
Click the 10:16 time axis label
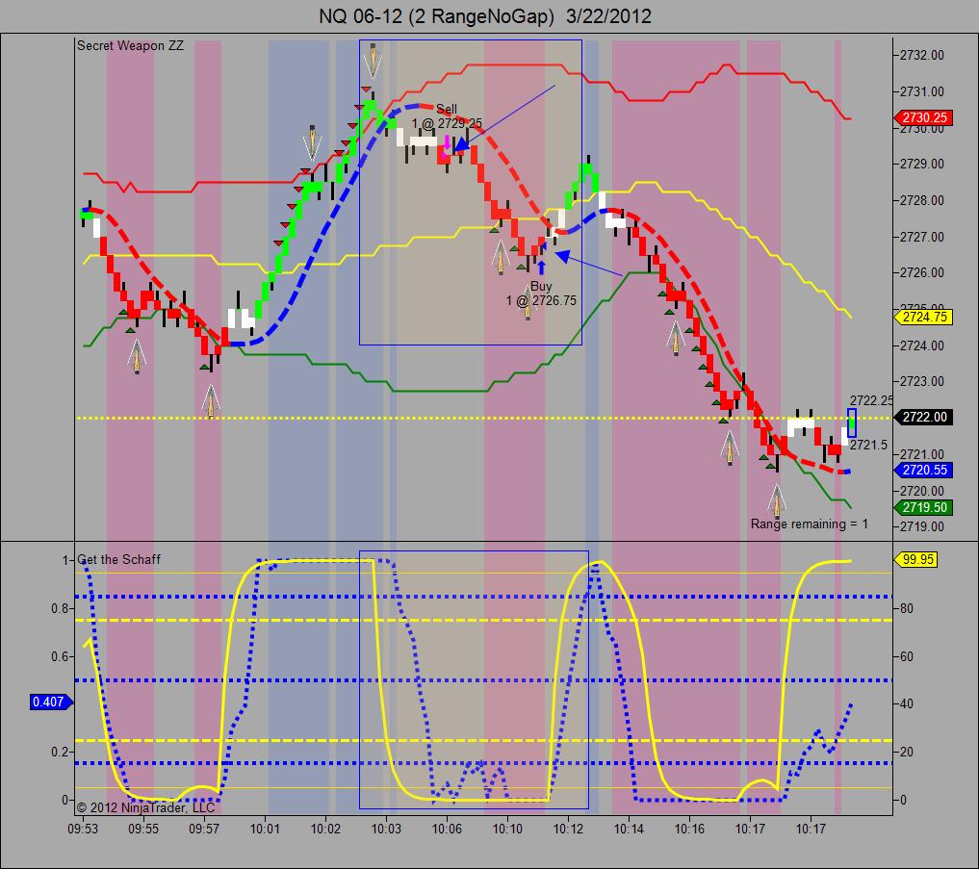pyautogui.click(x=689, y=829)
